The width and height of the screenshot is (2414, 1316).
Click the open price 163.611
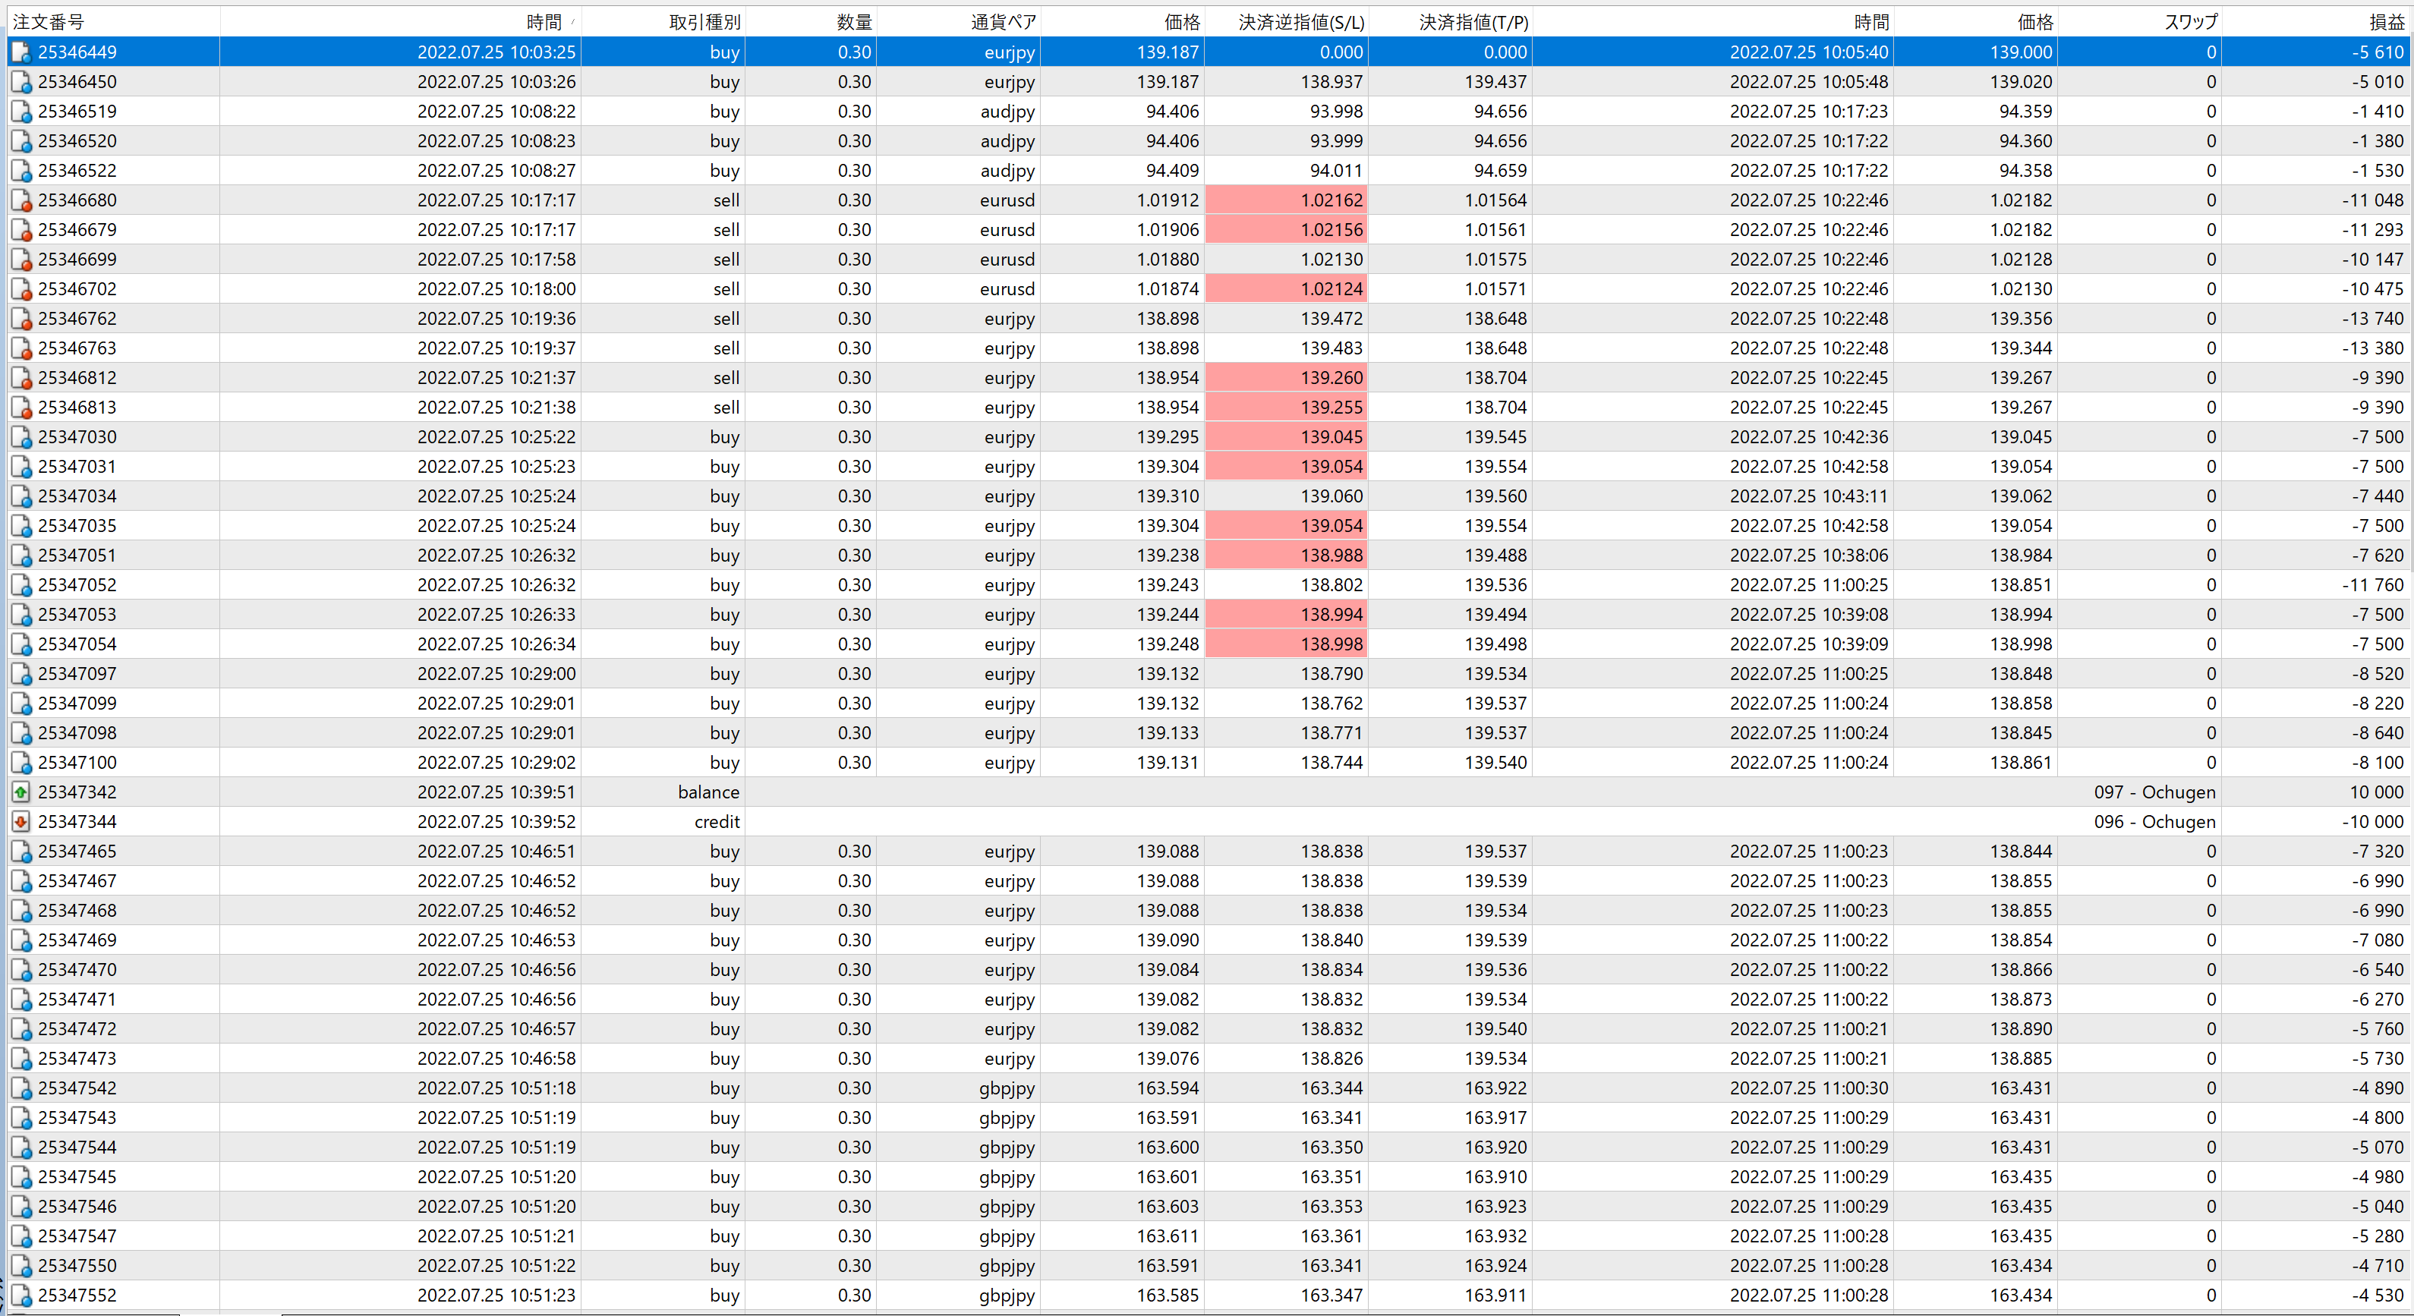coord(1168,1236)
